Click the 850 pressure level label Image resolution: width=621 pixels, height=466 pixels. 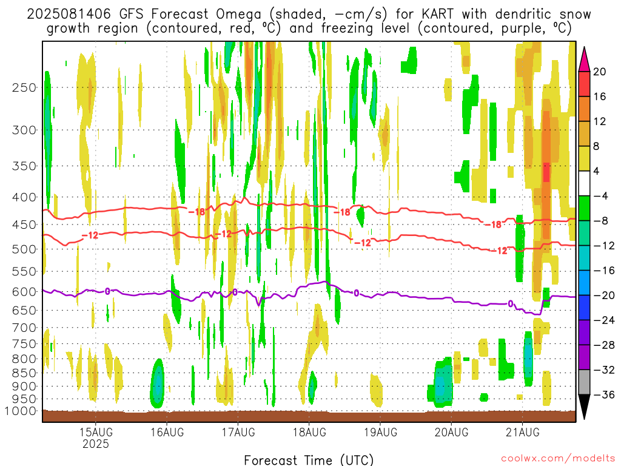pyautogui.click(x=24, y=373)
